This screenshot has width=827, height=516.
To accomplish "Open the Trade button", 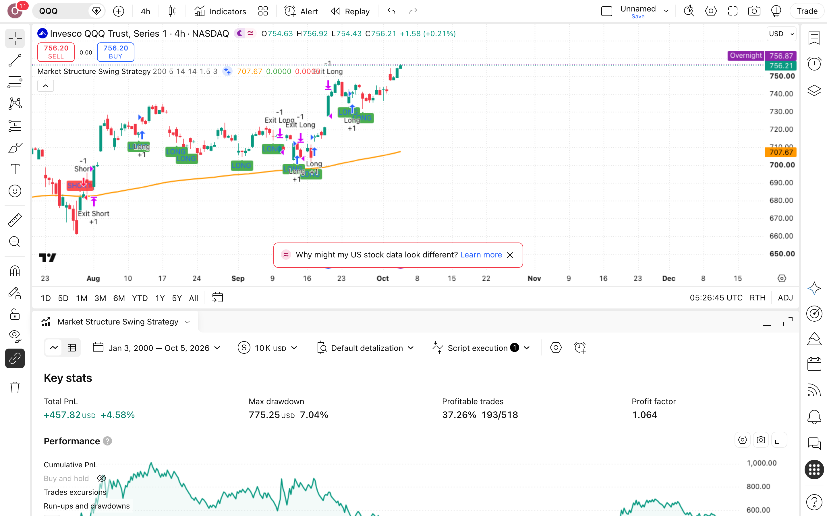I will [x=807, y=11].
